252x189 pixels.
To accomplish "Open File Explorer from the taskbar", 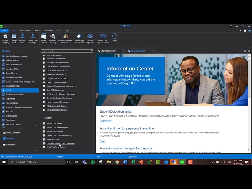I will point(109,162).
